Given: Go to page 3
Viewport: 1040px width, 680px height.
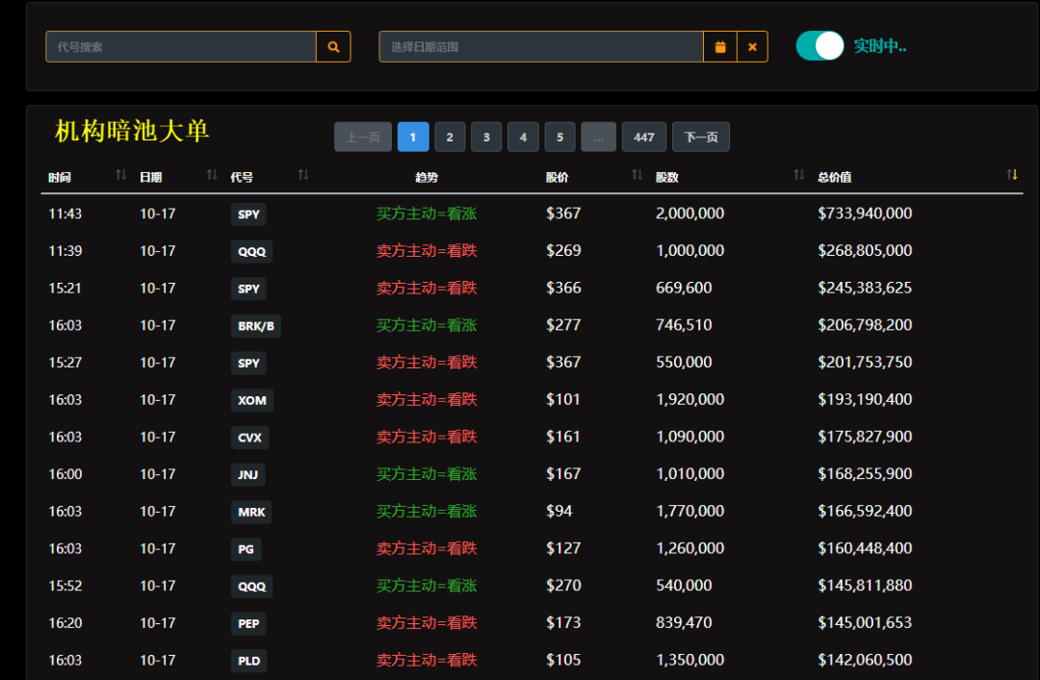Looking at the screenshot, I should coord(486,138).
